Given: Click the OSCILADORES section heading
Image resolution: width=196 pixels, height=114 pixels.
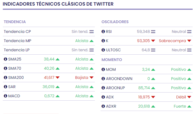Looking at the screenshot, I should [x=115, y=22].
